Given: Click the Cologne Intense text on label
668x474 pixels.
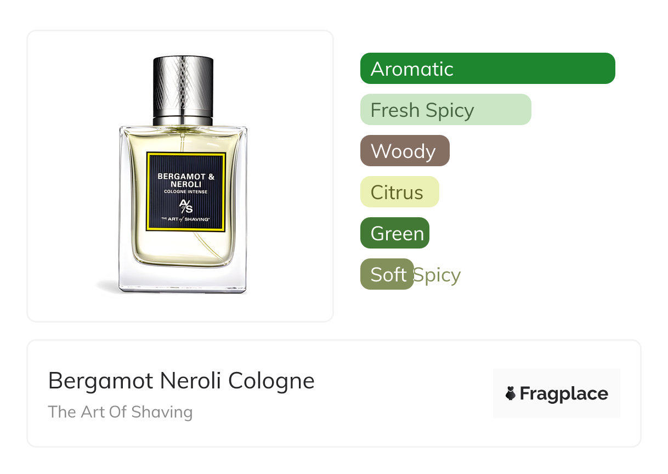Looking at the screenshot, I should coord(186,192).
